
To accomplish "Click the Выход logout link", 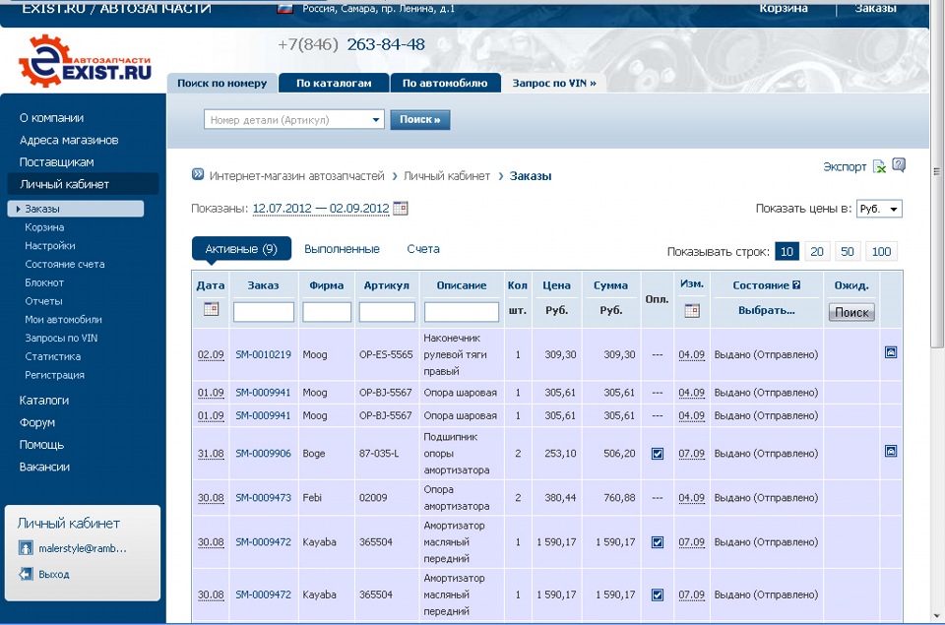I will click(x=53, y=575).
